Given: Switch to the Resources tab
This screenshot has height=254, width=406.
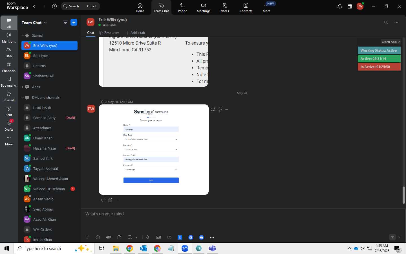Looking at the screenshot, I should click(109, 33).
